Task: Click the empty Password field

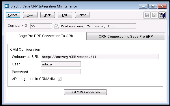Action: tap(61, 72)
